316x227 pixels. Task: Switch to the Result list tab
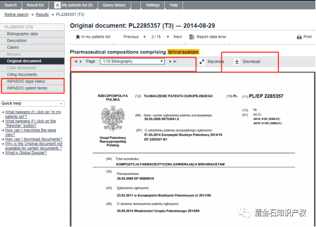(x=35, y=5)
